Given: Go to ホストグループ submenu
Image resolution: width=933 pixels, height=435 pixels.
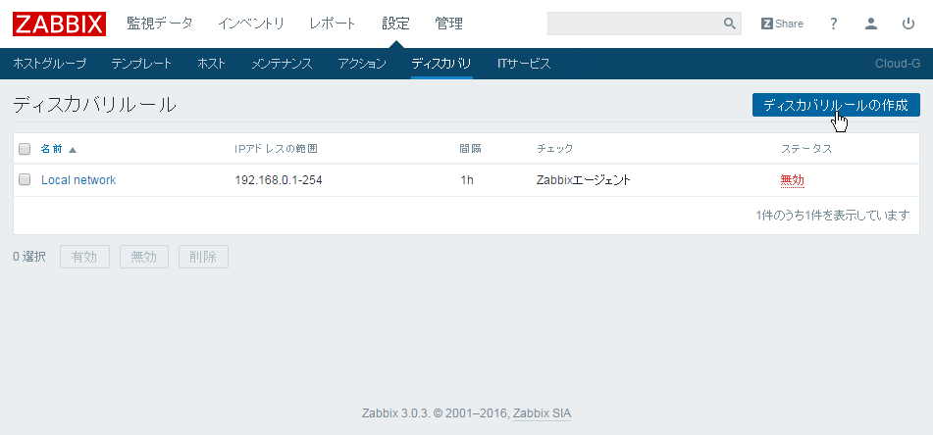Looking at the screenshot, I should 49,64.
